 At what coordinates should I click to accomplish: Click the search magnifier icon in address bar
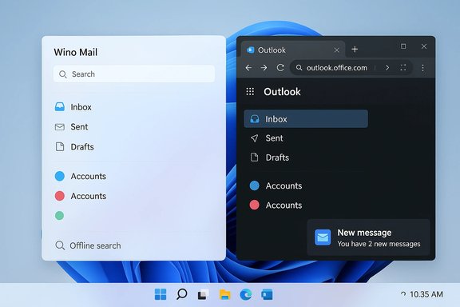(x=299, y=68)
